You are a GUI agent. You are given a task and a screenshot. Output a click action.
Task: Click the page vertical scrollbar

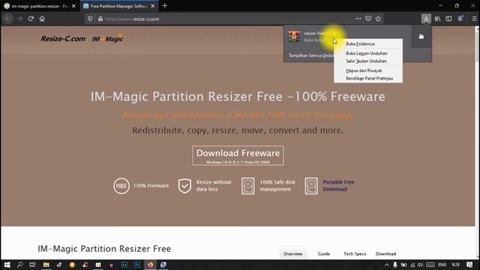[x=477, y=142]
